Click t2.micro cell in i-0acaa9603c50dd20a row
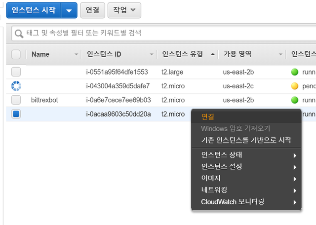The height and width of the screenshot is (225, 316). (173, 114)
